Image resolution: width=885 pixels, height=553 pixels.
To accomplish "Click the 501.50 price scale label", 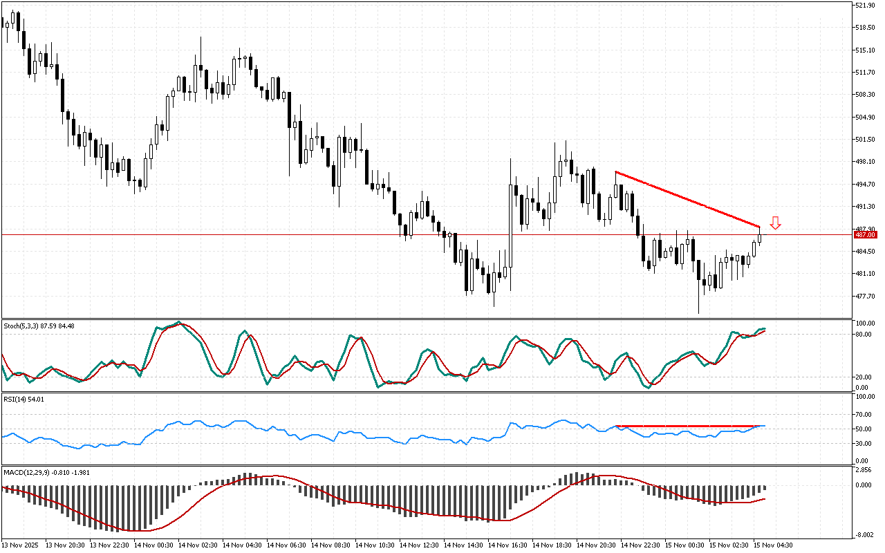I will point(865,140).
